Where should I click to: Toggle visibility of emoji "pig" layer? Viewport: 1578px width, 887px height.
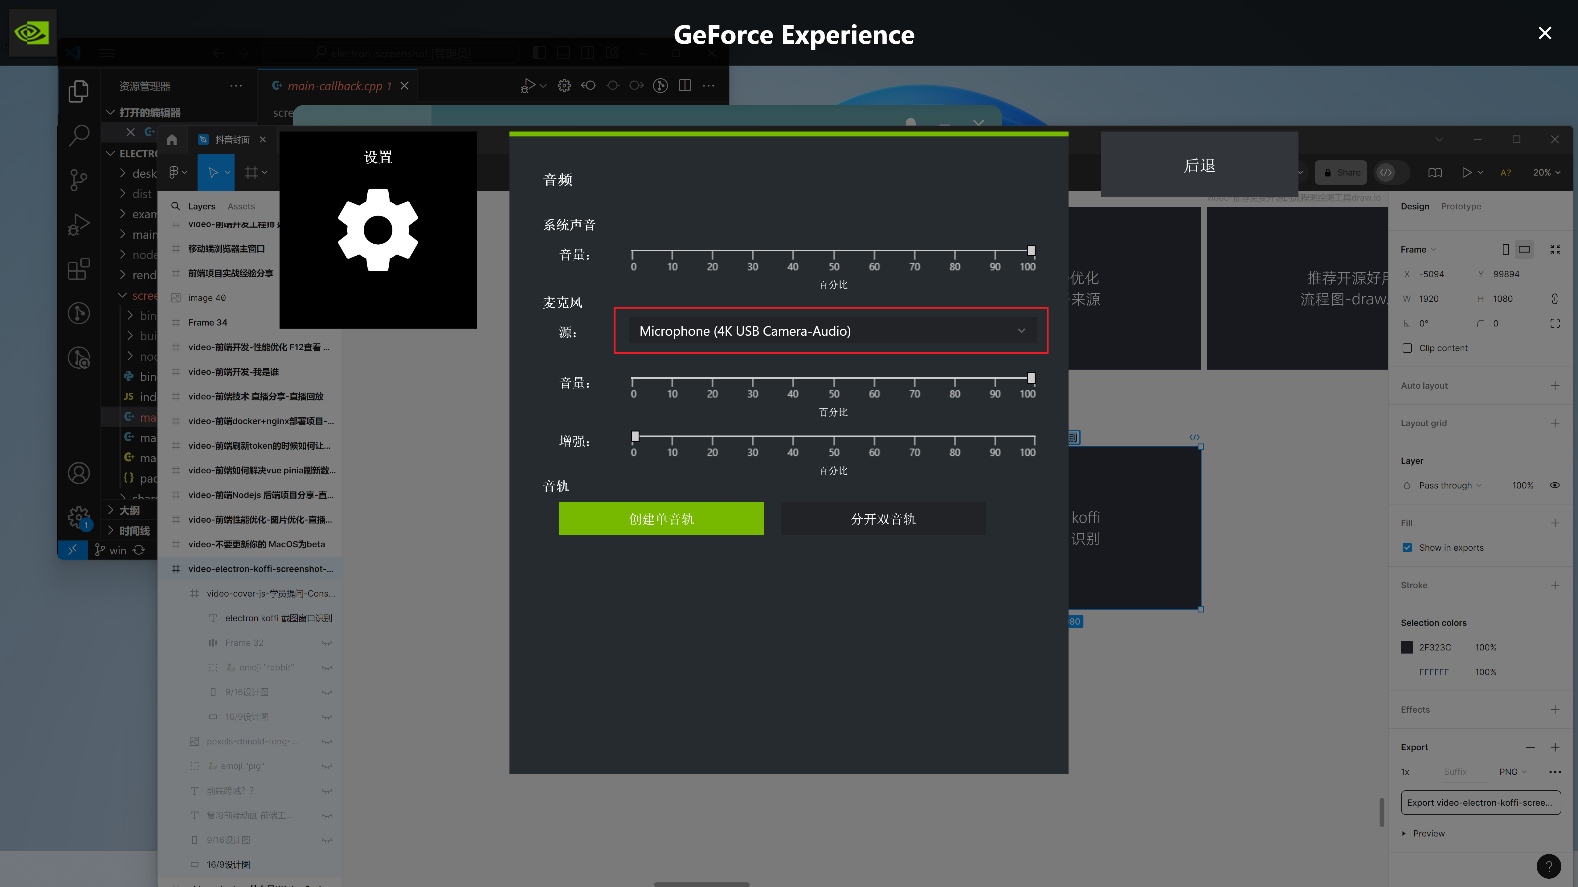coord(327,766)
